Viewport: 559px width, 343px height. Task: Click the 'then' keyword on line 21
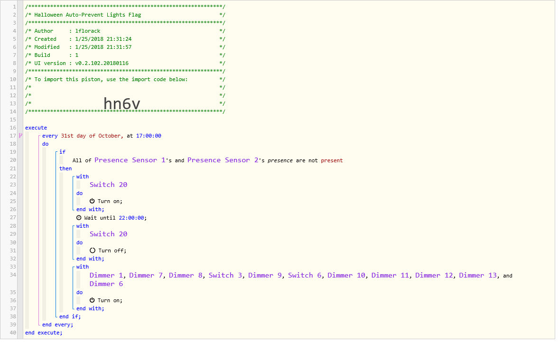[x=65, y=169]
